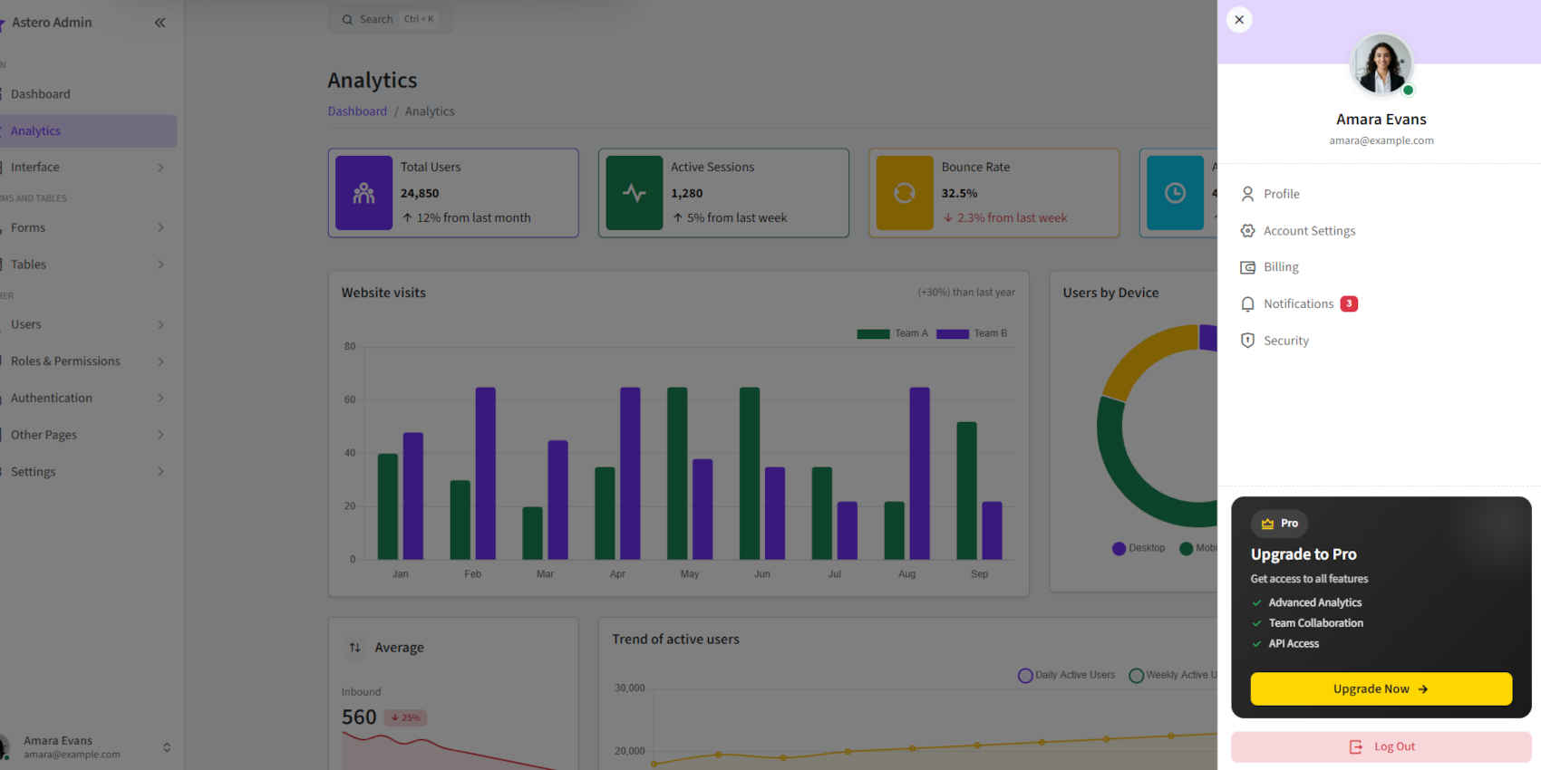Click the Log Out button
The width and height of the screenshot is (1541, 770).
1381,746
